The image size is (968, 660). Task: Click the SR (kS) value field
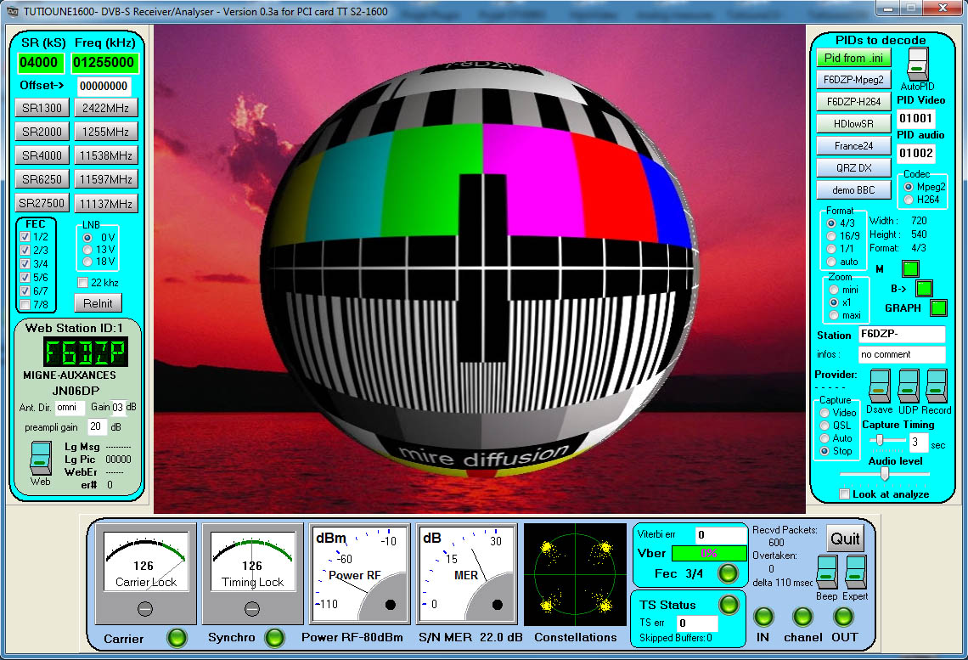tap(40, 62)
